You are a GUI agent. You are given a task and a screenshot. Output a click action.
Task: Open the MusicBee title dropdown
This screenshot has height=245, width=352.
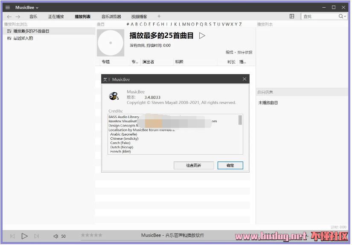pos(27,7)
